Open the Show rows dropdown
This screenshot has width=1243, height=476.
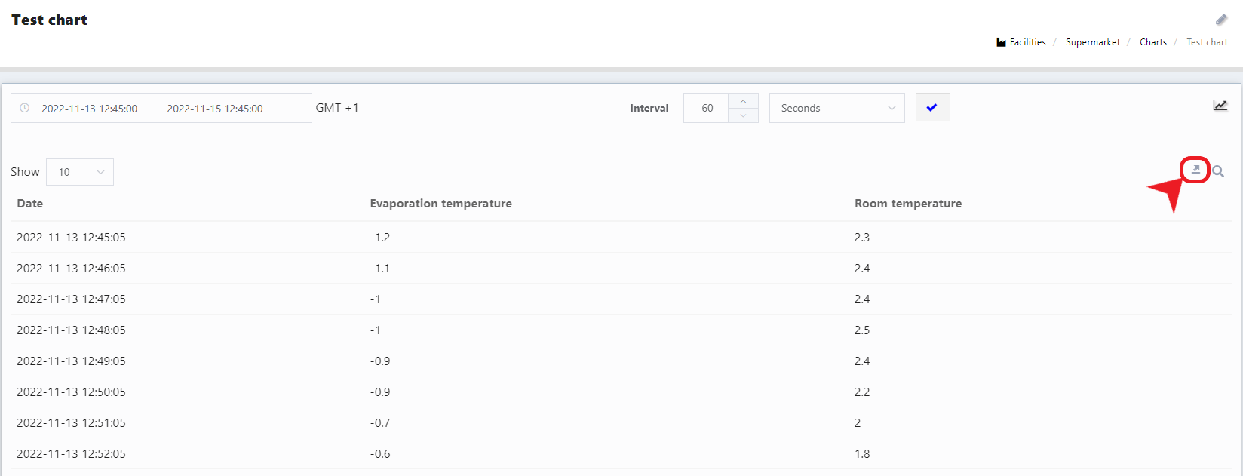(x=80, y=172)
